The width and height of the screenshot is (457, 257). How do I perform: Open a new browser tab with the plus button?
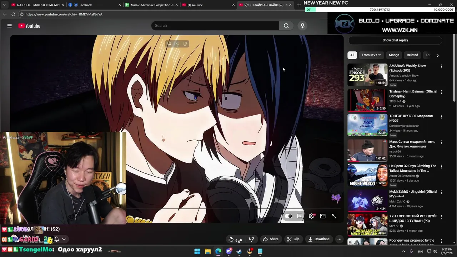(x=299, y=5)
